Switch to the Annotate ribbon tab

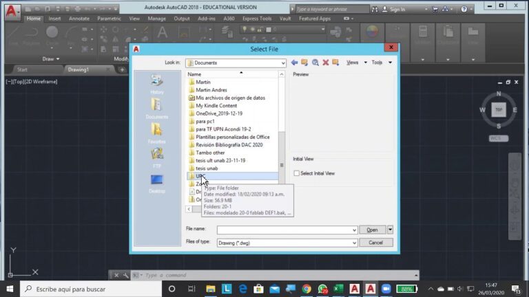coord(79,19)
